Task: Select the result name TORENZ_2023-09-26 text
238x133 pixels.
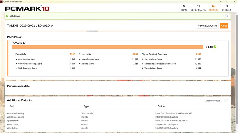Action: (x=28, y=25)
